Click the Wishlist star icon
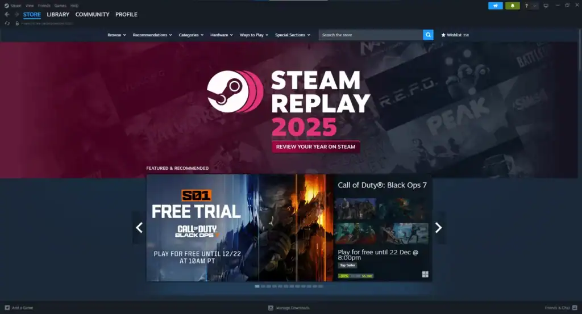Image resolution: width=582 pixels, height=314 pixels. (443, 35)
